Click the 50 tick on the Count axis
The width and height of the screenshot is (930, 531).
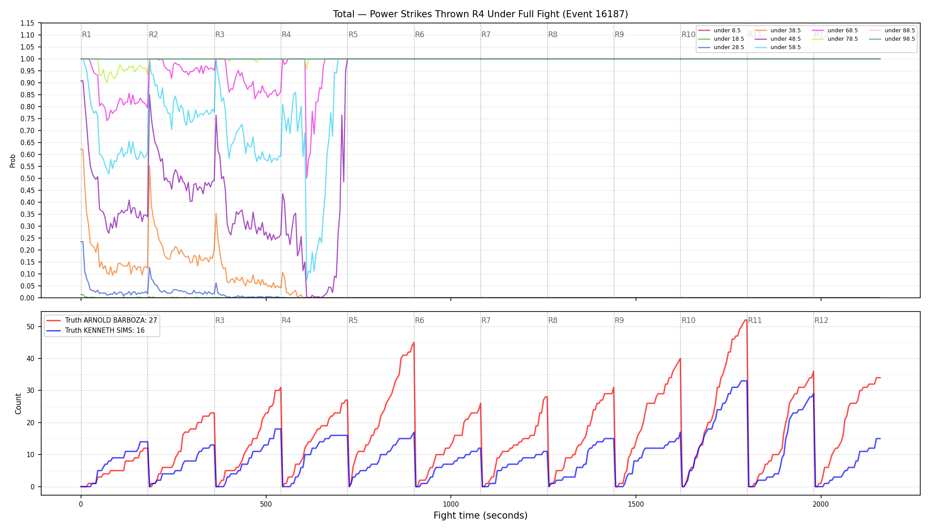point(31,327)
